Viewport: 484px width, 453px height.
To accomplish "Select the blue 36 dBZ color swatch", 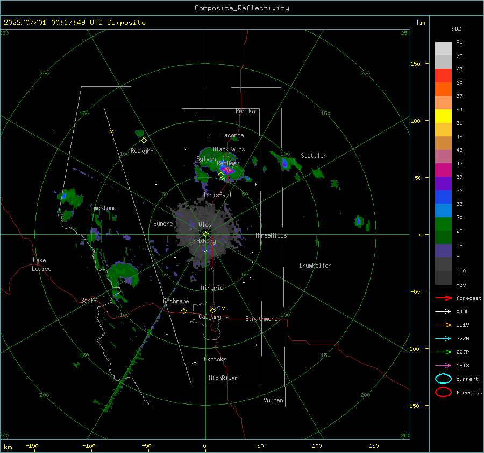I will pos(443,197).
